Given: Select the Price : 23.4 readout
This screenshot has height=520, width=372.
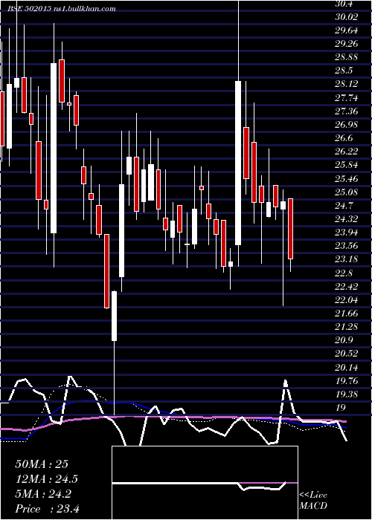Looking at the screenshot, I should coord(47,509).
